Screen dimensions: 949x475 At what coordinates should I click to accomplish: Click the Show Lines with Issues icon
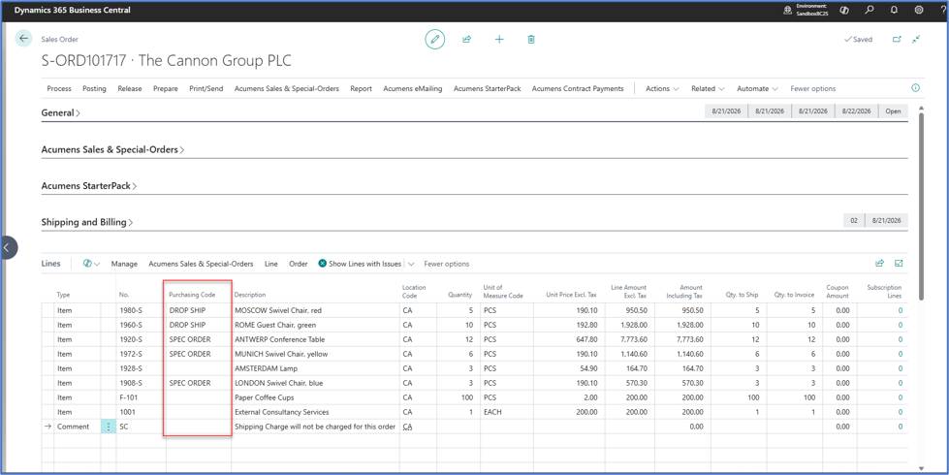[323, 264]
